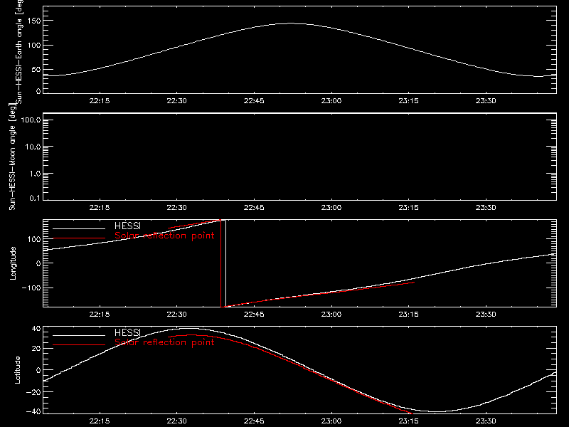Click the white legend line sample in Longitude plot
Viewport: 569px width, 427px height.
pos(79,228)
